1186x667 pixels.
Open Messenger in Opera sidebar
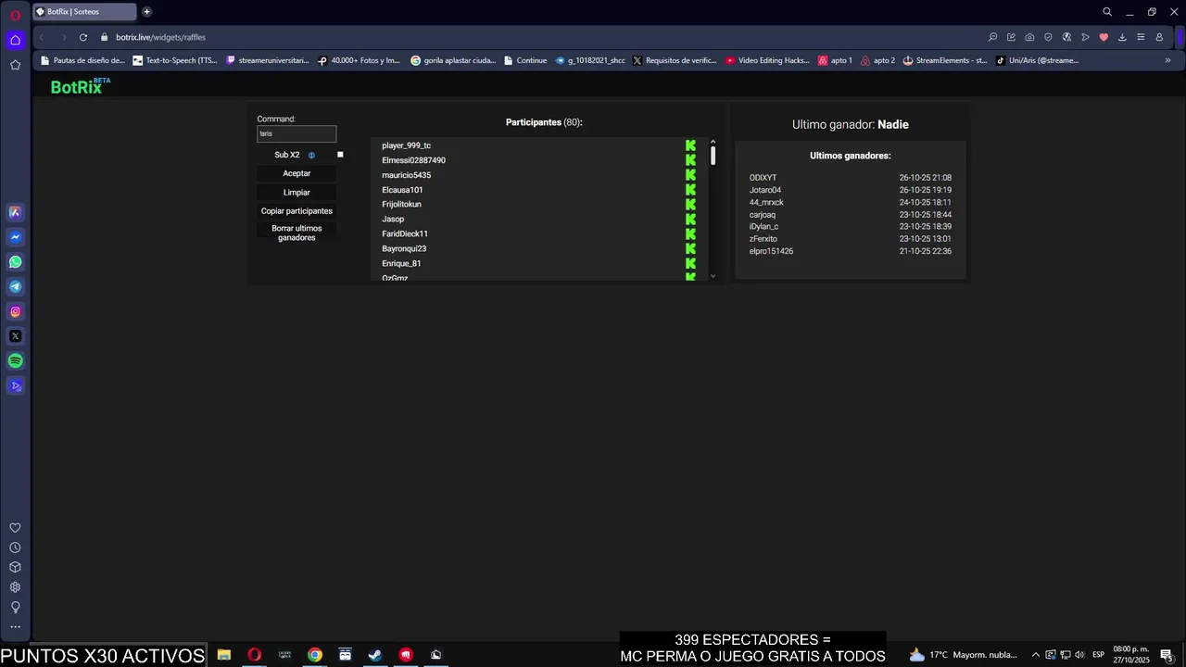[x=15, y=237]
